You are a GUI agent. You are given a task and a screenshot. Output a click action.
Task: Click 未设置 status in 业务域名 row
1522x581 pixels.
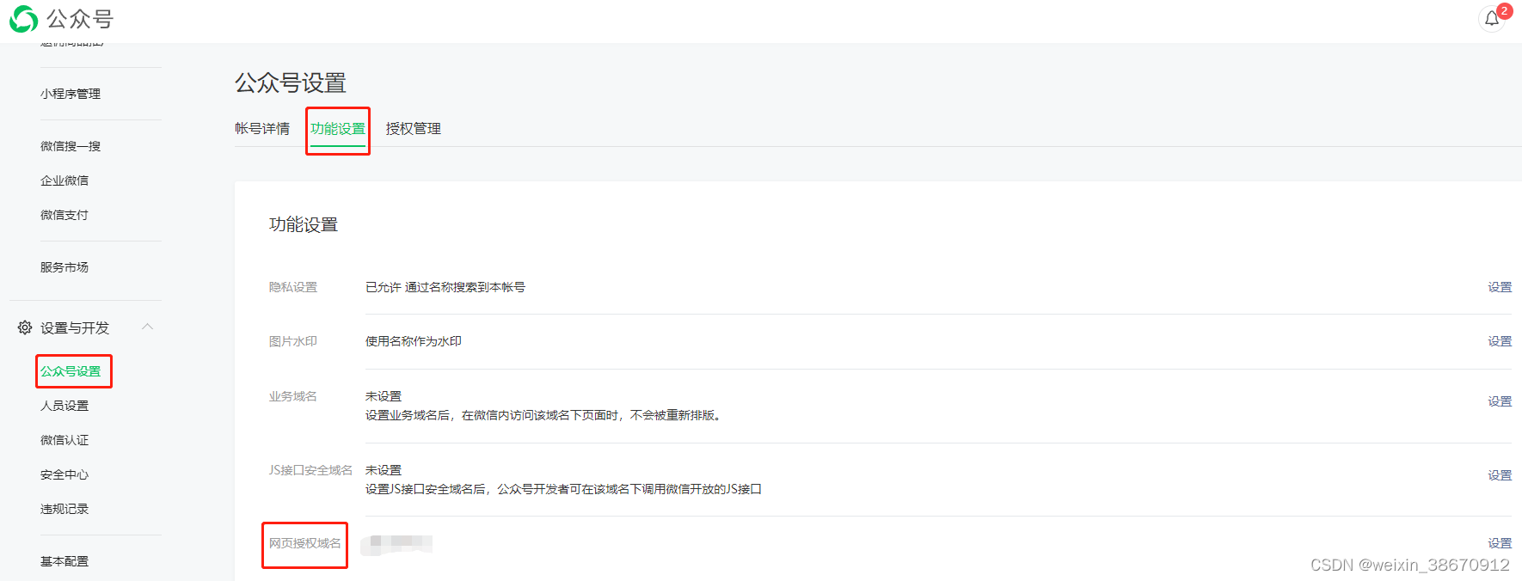coord(384,396)
